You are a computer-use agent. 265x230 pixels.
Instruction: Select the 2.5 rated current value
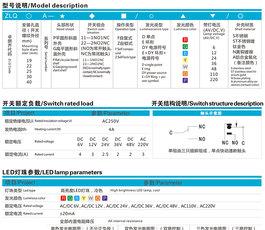tap(105, 154)
